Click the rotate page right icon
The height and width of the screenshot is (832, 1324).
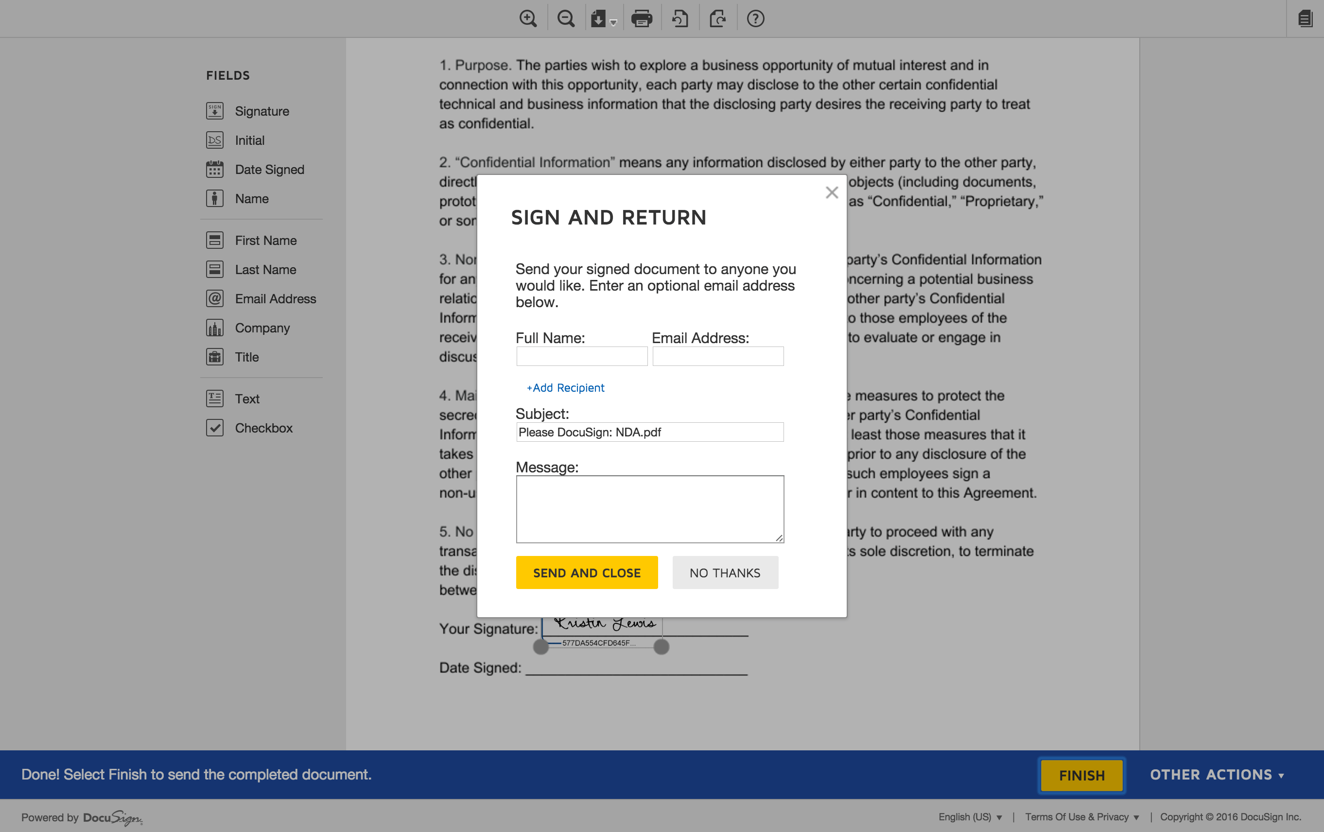717,18
